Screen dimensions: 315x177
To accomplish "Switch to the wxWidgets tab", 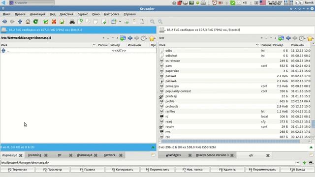I will click(x=173, y=155).
